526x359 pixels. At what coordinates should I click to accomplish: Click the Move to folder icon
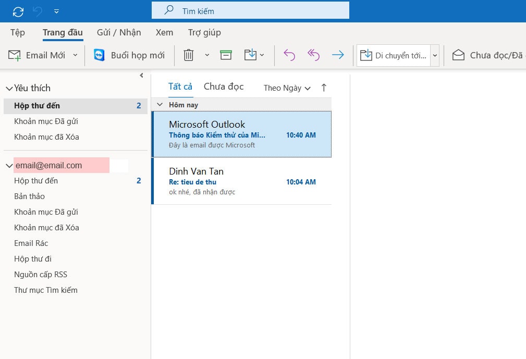(250, 55)
